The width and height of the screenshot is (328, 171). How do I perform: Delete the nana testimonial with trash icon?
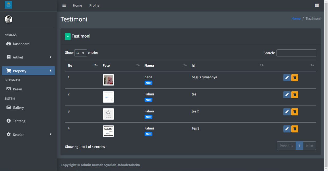295,78
